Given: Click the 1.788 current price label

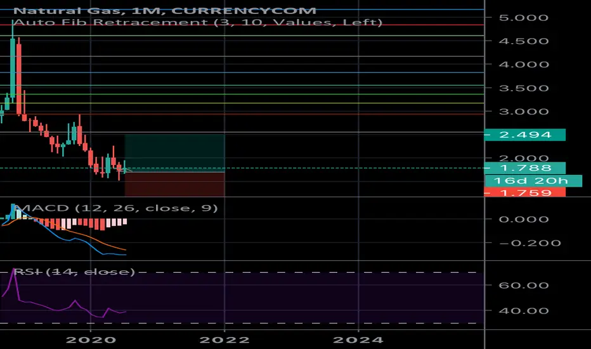Looking at the screenshot, I should coord(524,168).
